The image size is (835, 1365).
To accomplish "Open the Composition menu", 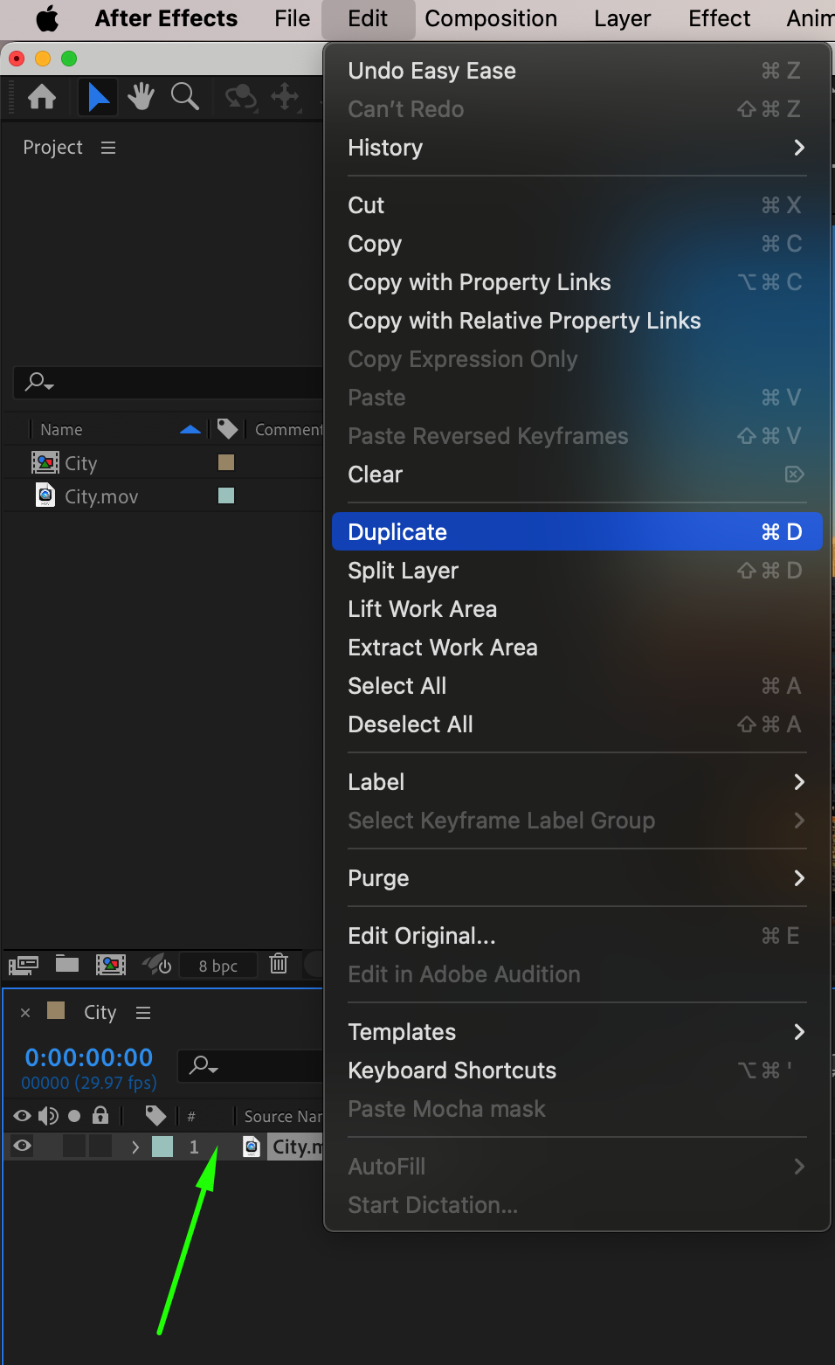I will tap(490, 18).
